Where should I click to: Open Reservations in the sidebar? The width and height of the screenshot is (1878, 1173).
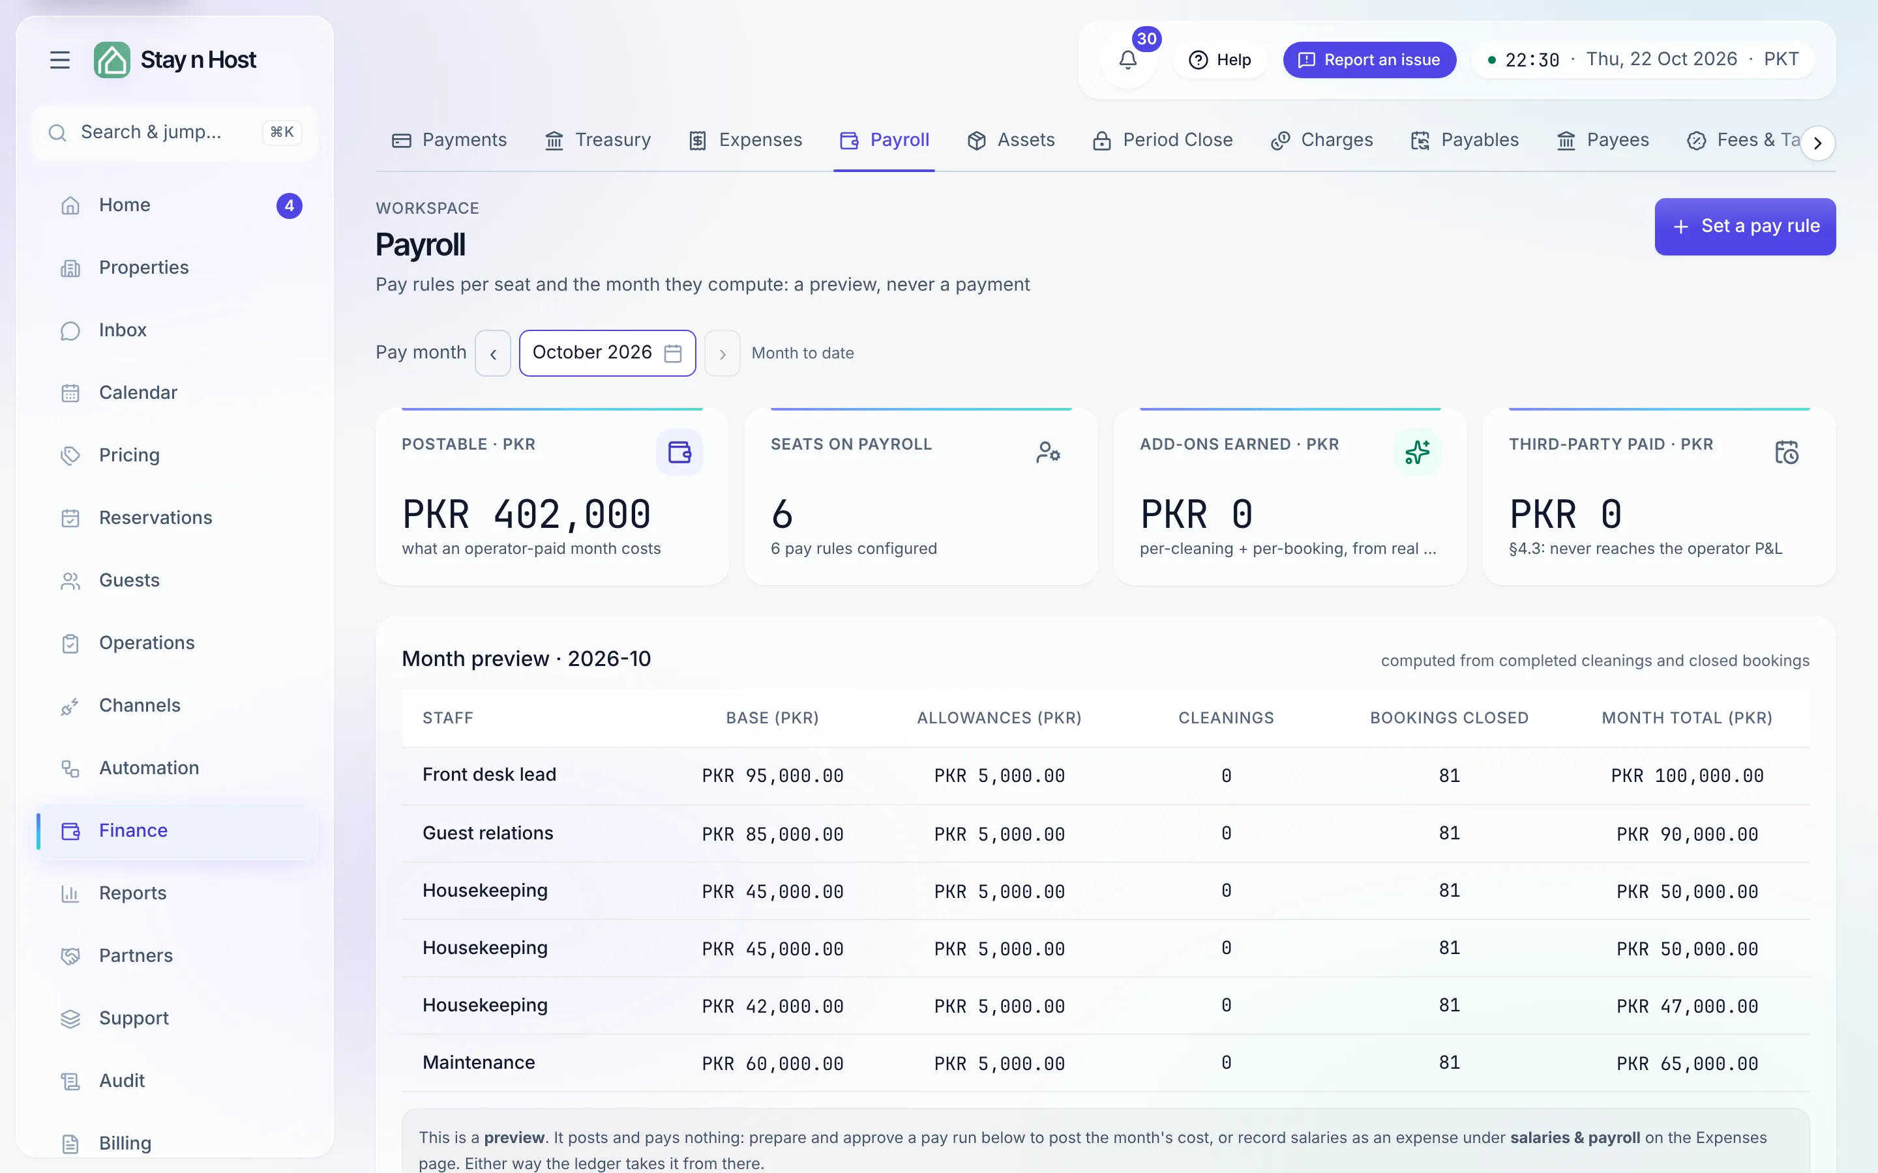click(x=175, y=518)
